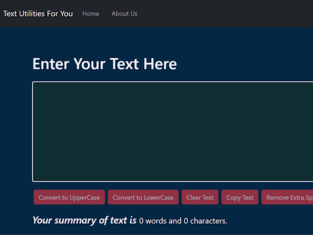Go to the Home nav item
Viewport: 313px width, 235px height.
pos(90,13)
